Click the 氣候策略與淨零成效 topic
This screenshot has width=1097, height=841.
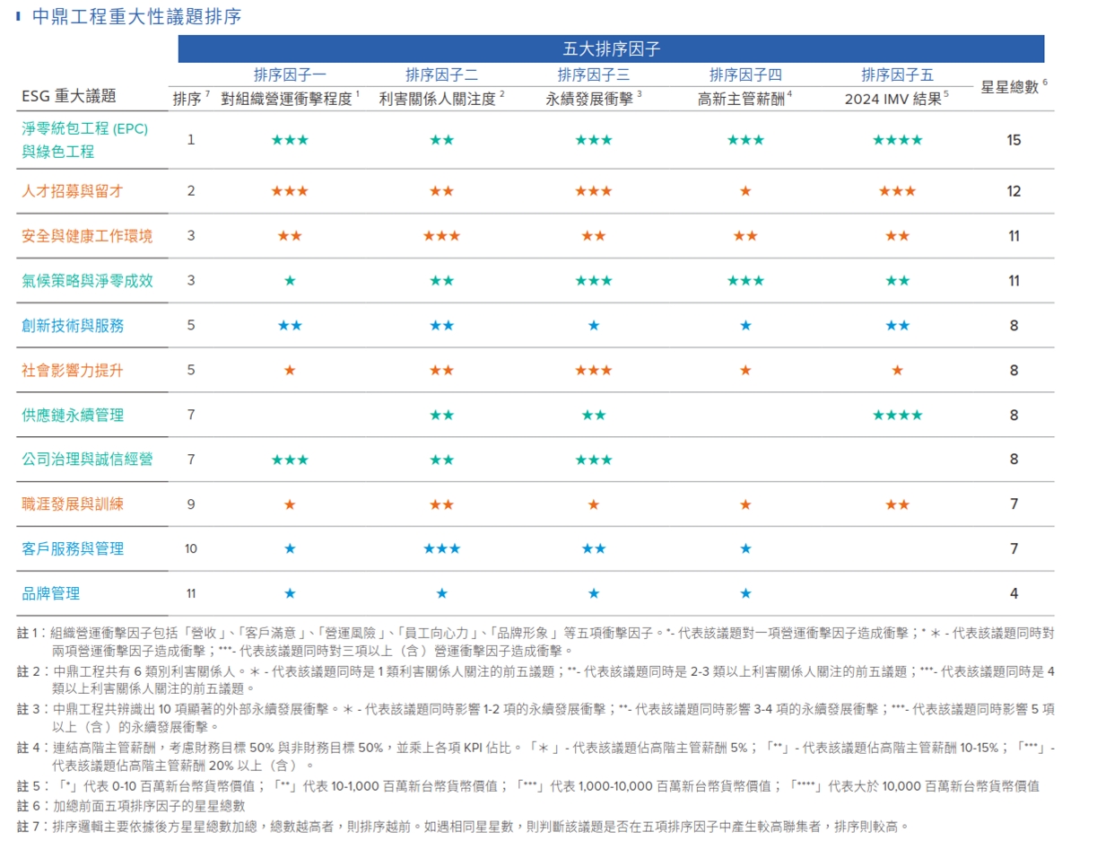click(87, 280)
